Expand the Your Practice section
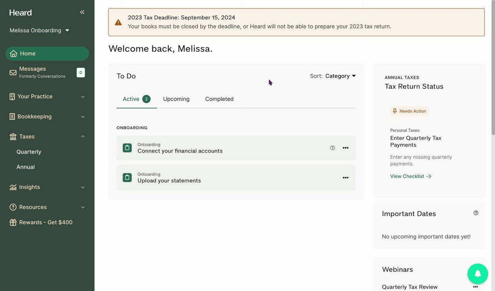This screenshot has width=495, height=291. pyautogui.click(x=82, y=97)
